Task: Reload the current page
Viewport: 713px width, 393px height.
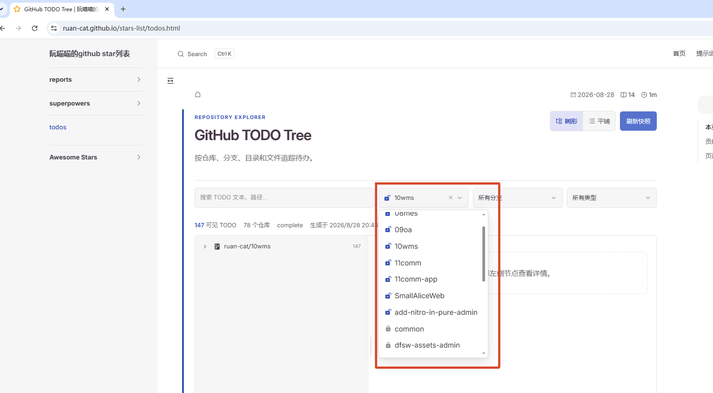Action: [x=35, y=28]
